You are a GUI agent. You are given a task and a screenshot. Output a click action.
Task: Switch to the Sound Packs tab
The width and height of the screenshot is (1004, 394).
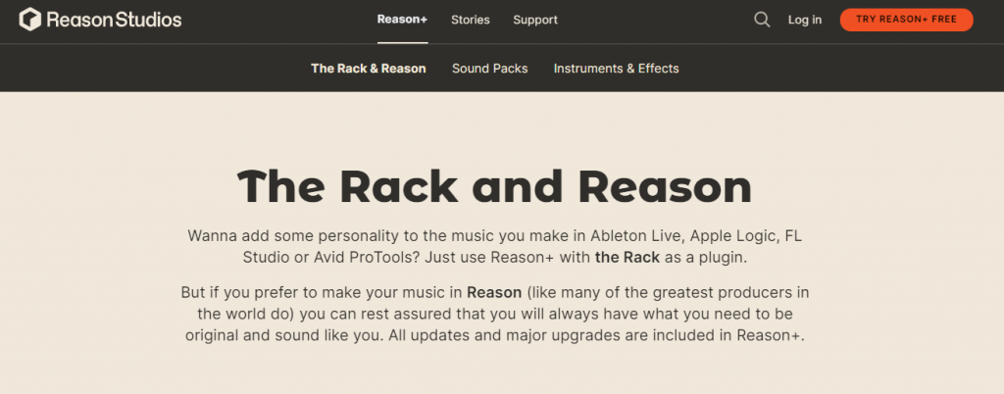pyautogui.click(x=490, y=69)
